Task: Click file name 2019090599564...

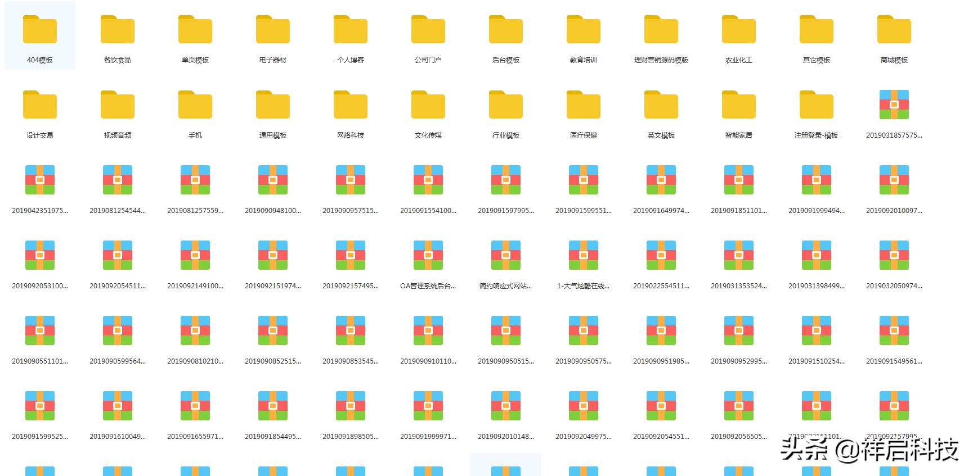Action: pos(118,361)
